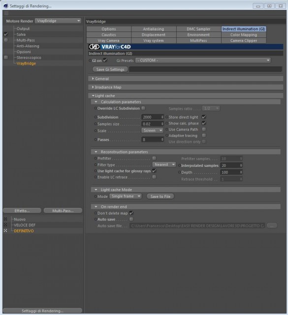Image resolution: width=288 pixels, height=315 pixels.
Task: Enable the Override LC Subdivision checkbox
Action: coord(143,108)
